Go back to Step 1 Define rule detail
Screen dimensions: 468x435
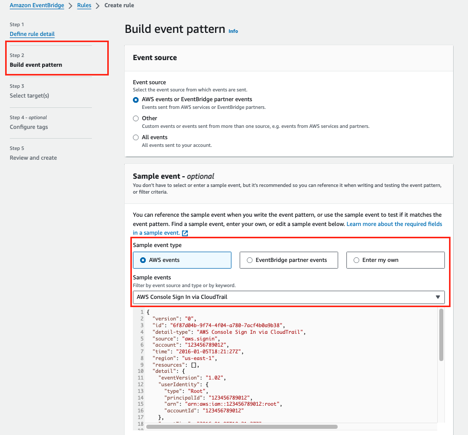point(32,34)
